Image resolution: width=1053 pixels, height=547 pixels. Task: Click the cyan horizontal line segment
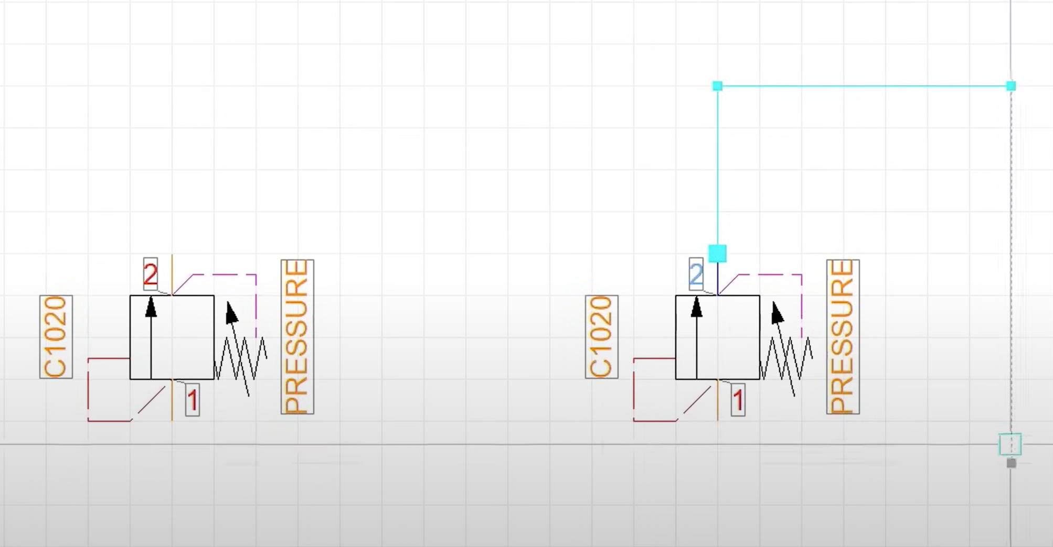click(864, 86)
